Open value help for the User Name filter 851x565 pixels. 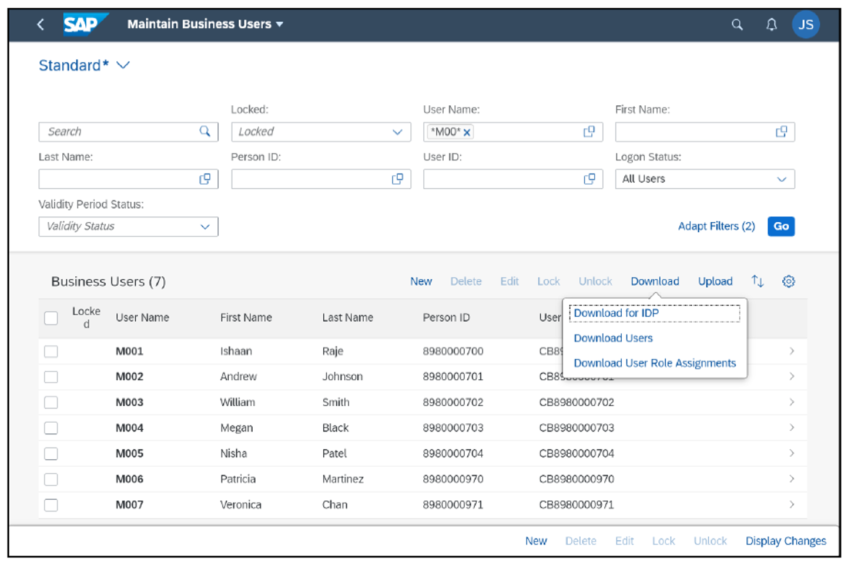589,131
